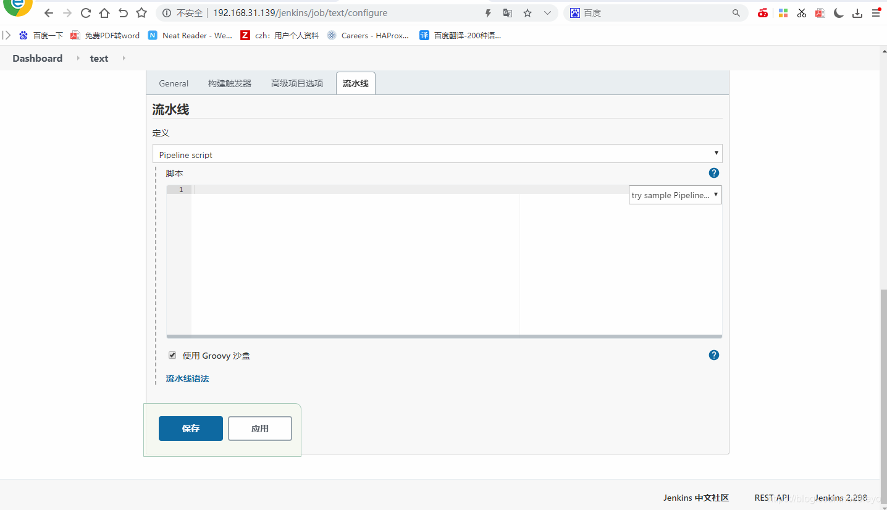887x510 pixels.
Task: Click the favorite star in address bar
Action: pyautogui.click(x=528, y=13)
